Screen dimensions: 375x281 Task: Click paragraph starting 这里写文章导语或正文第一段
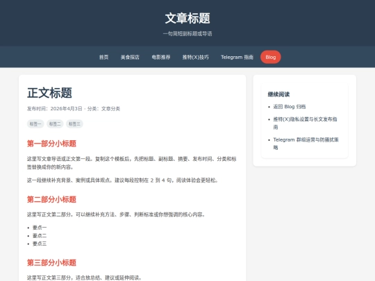(x=132, y=163)
